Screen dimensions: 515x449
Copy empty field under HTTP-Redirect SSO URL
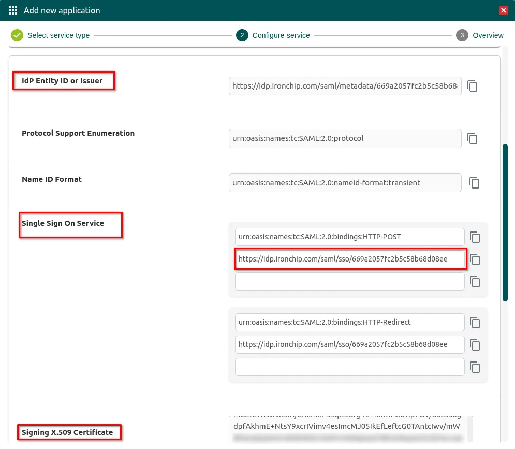coord(475,367)
